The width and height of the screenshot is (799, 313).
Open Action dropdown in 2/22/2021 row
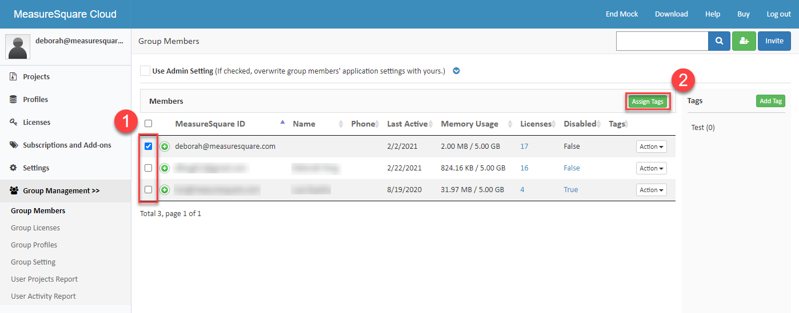click(x=651, y=168)
